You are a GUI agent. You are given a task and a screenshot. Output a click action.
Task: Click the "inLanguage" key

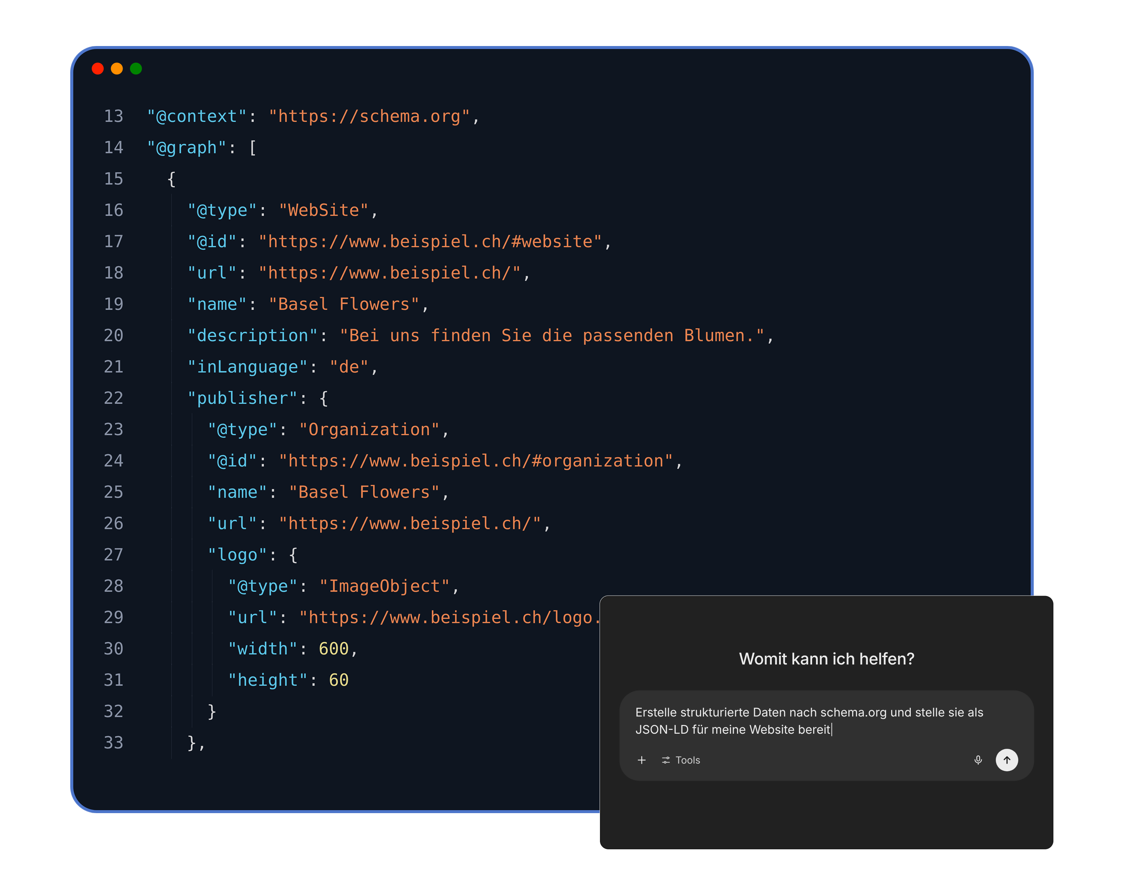248,367
